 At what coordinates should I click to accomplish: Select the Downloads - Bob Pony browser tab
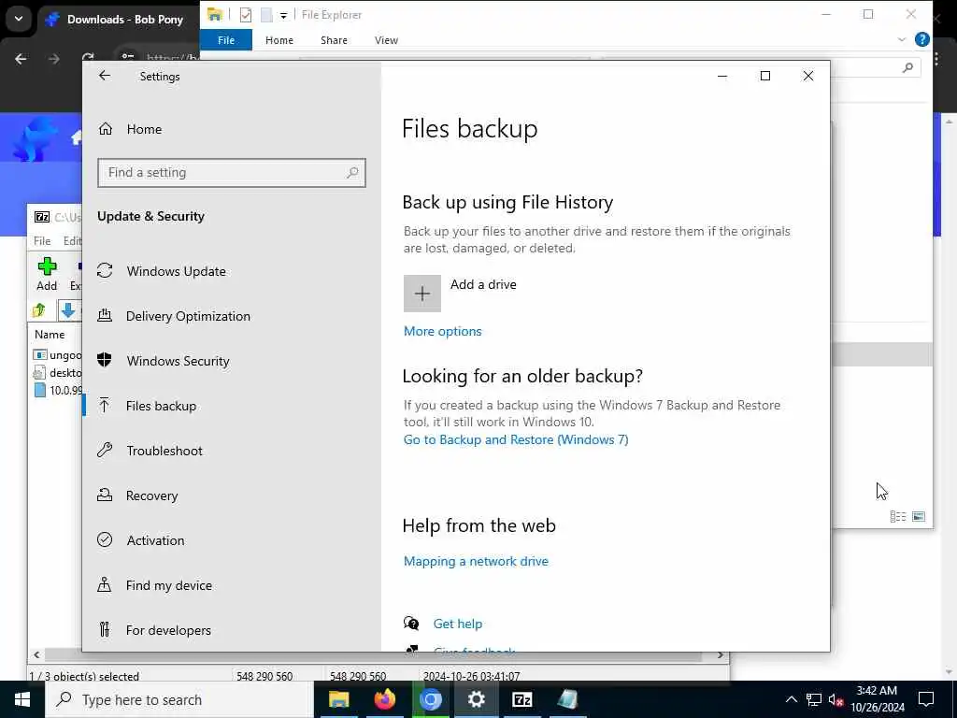(x=119, y=20)
